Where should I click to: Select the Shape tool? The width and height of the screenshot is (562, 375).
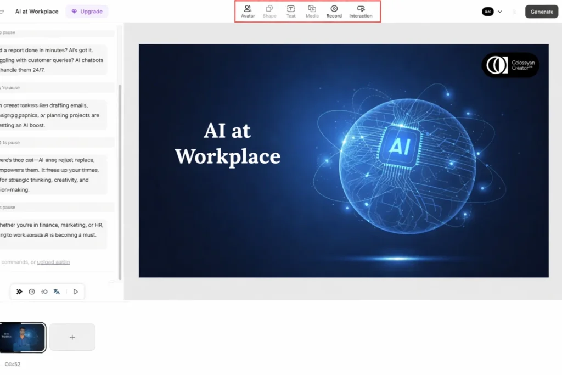tap(269, 12)
